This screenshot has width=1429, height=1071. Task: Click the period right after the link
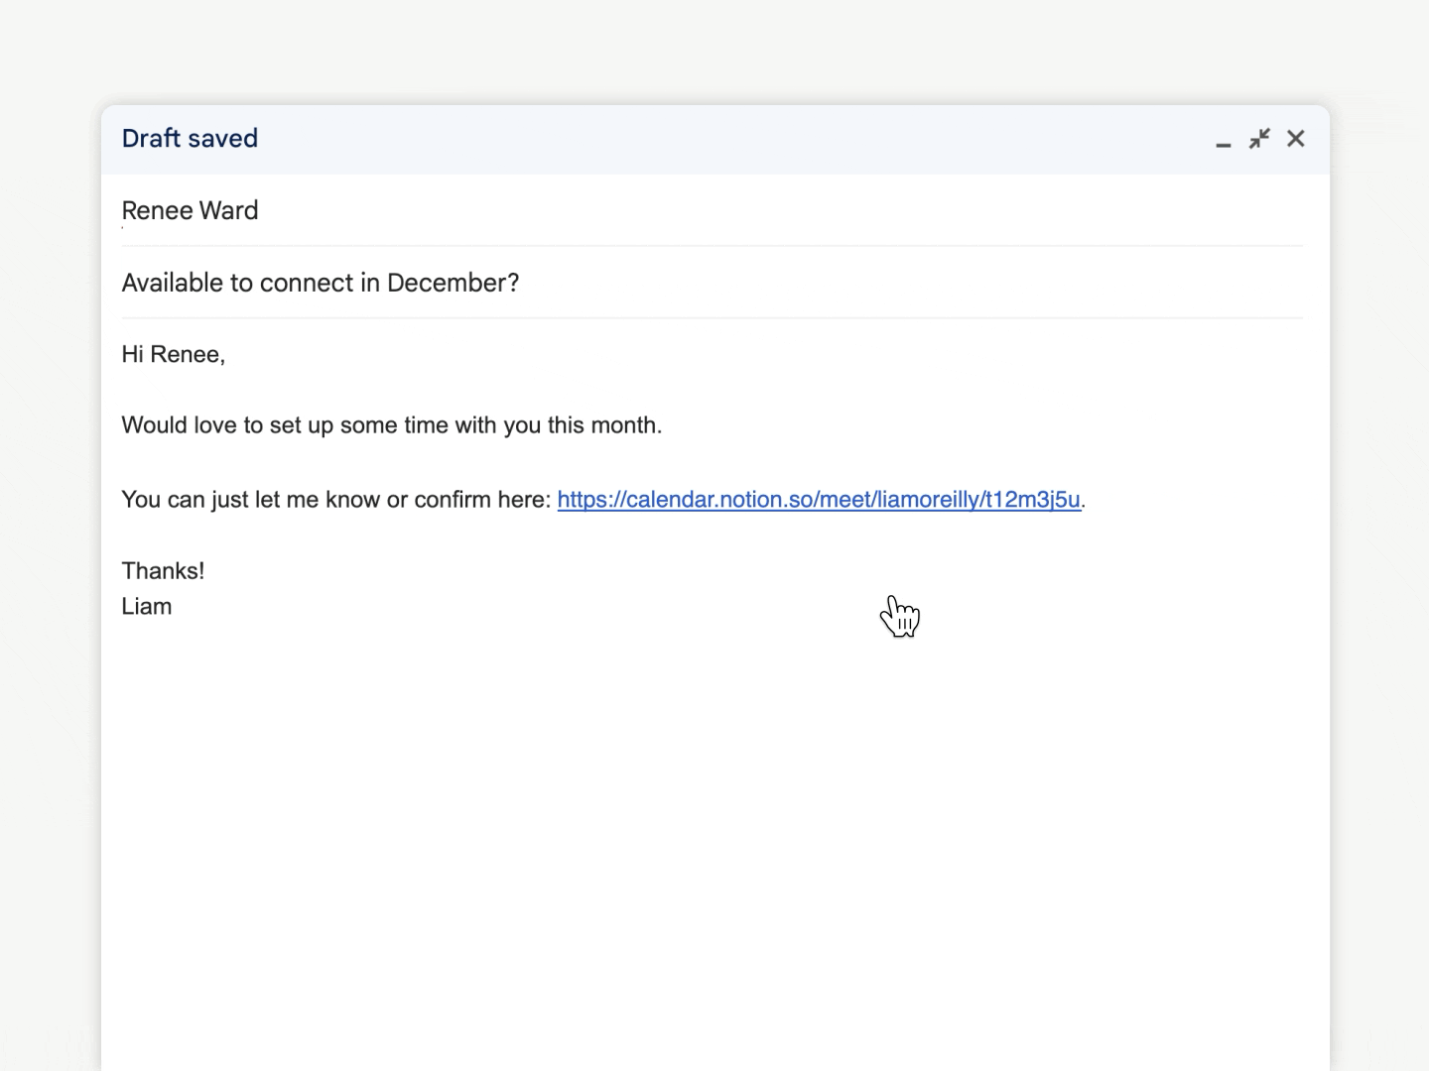[x=1084, y=500]
